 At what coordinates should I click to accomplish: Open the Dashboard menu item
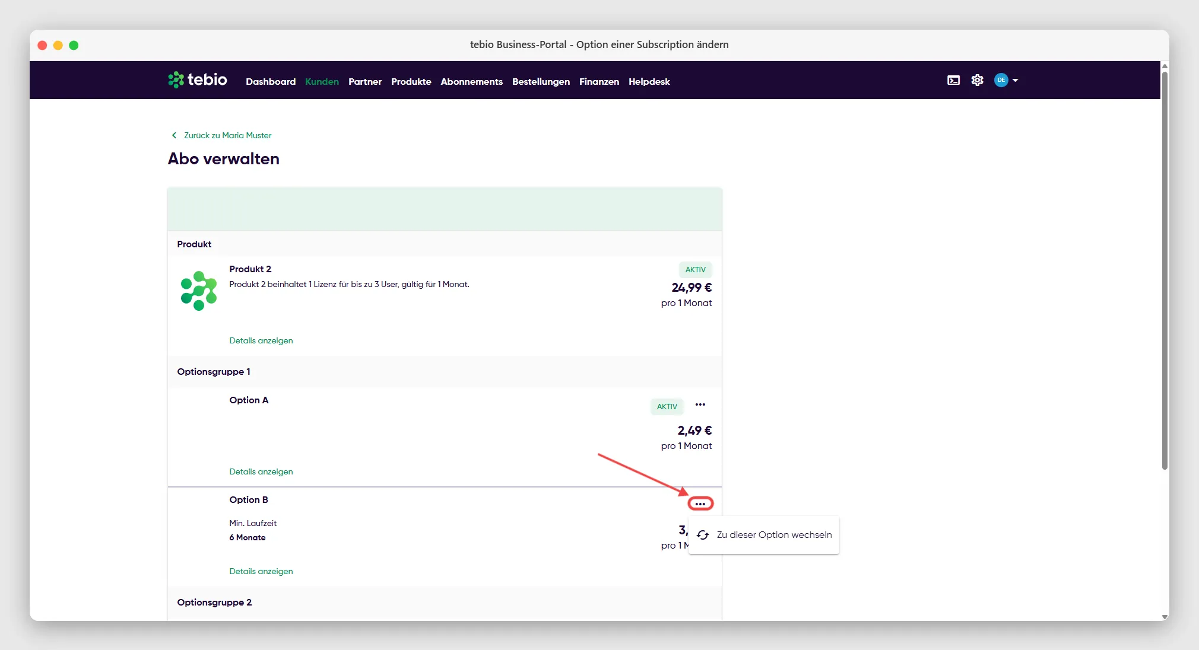point(271,81)
